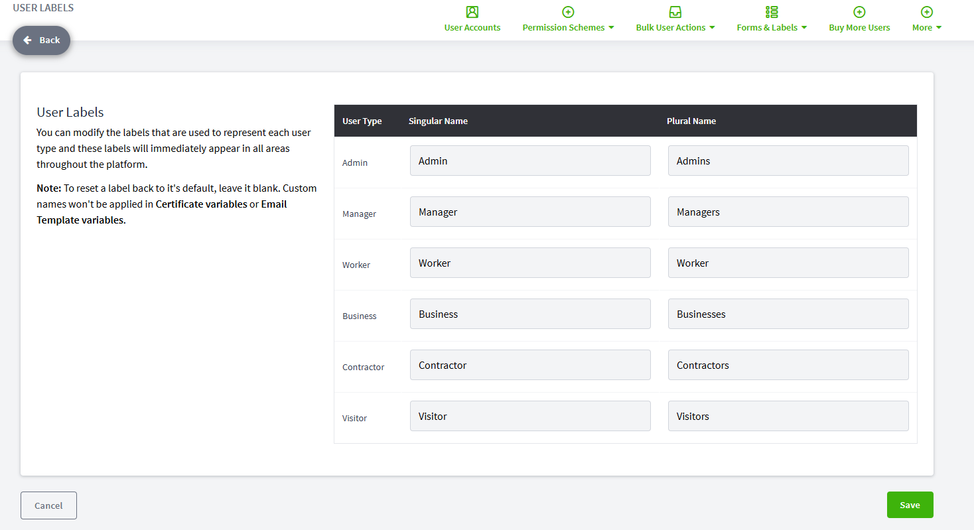974x530 pixels.
Task: Select the Business singular name field
Action: 530,314
